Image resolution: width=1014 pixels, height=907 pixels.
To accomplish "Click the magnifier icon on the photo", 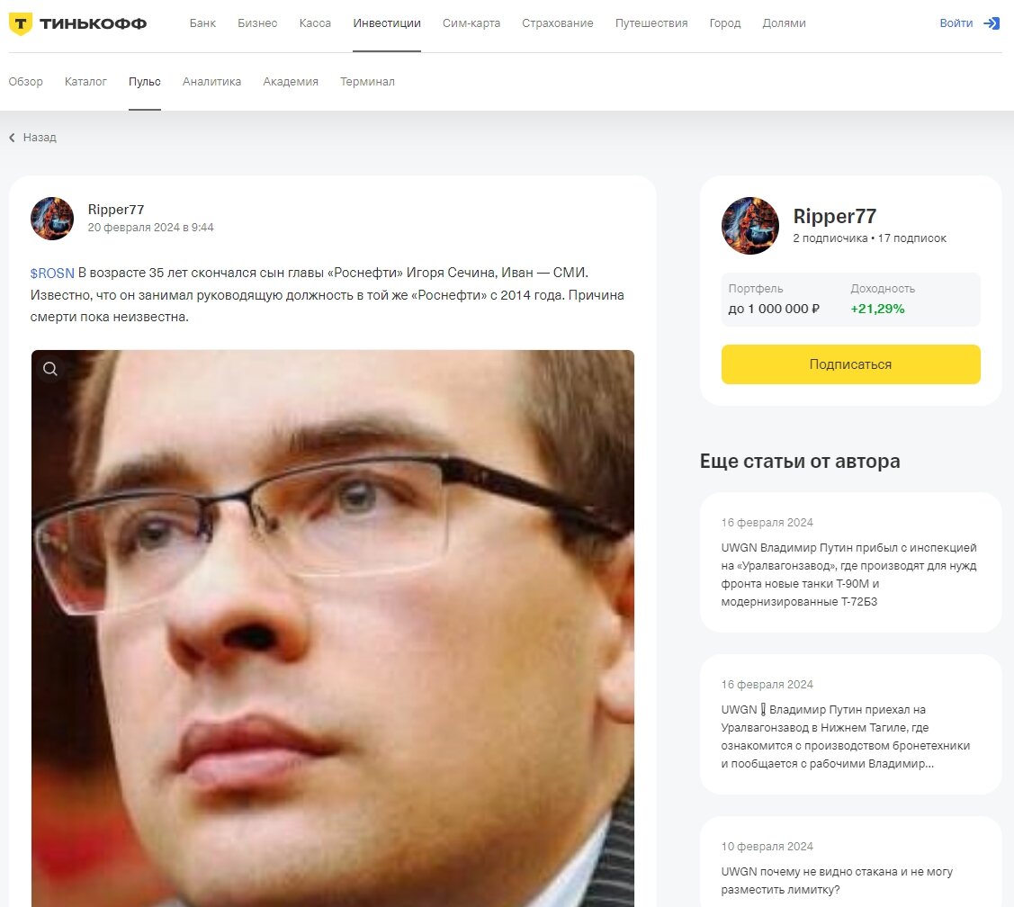I will (x=50, y=369).
